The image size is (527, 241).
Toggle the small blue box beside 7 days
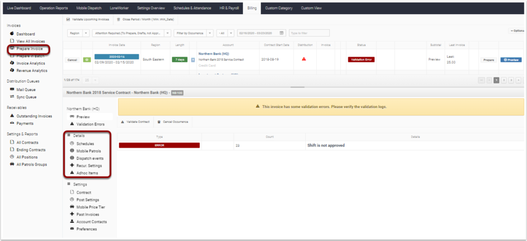click(x=193, y=60)
